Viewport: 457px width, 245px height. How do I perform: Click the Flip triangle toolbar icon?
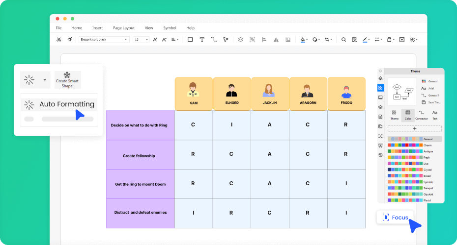click(x=276, y=40)
